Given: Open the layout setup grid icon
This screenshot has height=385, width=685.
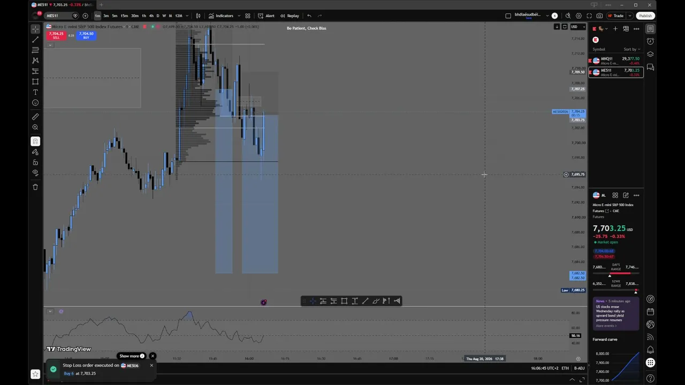Looking at the screenshot, I should 248,16.
